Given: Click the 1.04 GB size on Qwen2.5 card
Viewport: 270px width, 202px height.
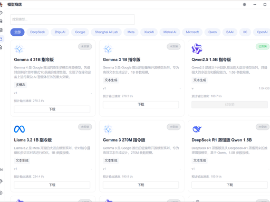Looking at the screenshot, I should point(264,88).
